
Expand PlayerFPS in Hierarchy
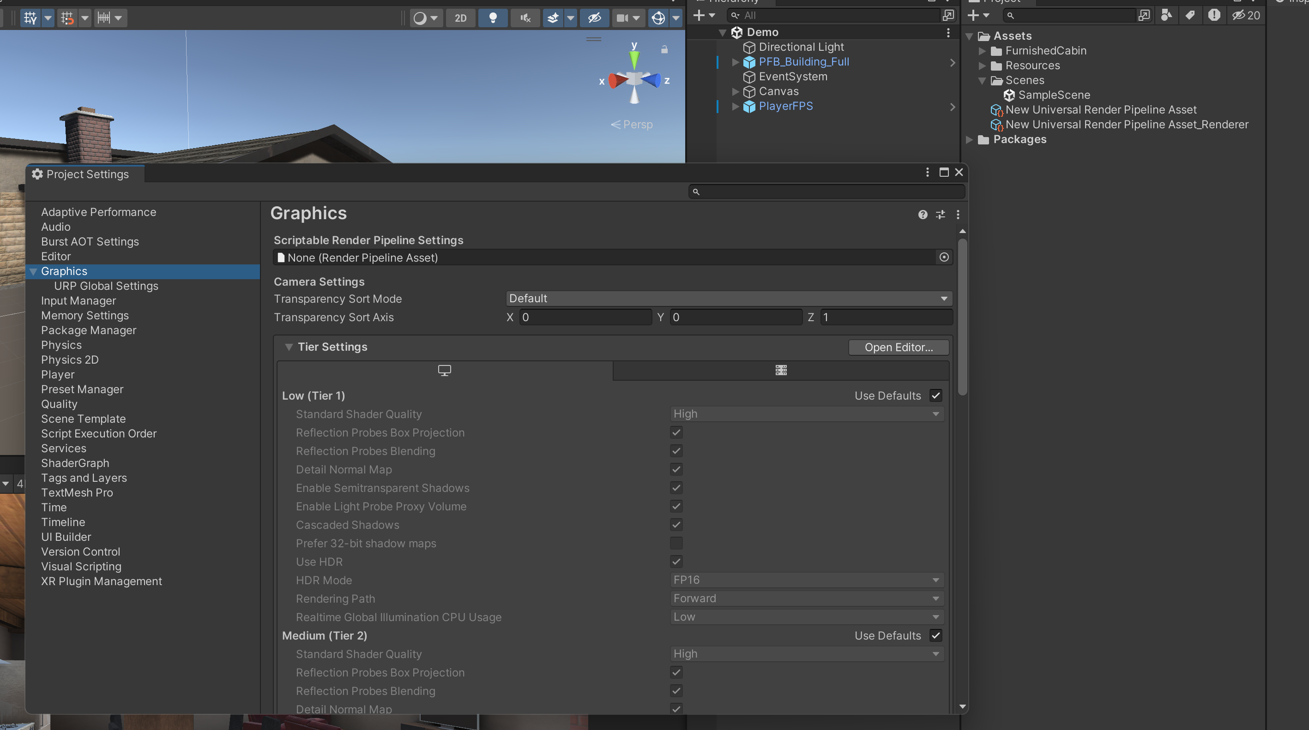735,106
